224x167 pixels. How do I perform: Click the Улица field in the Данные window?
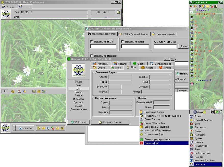[156, 92]
